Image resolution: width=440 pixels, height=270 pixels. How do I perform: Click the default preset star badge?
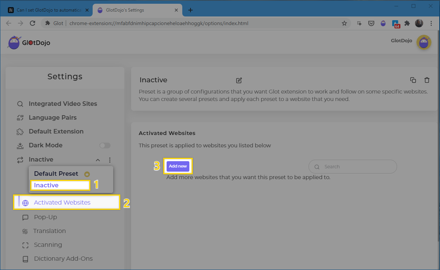click(x=87, y=174)
